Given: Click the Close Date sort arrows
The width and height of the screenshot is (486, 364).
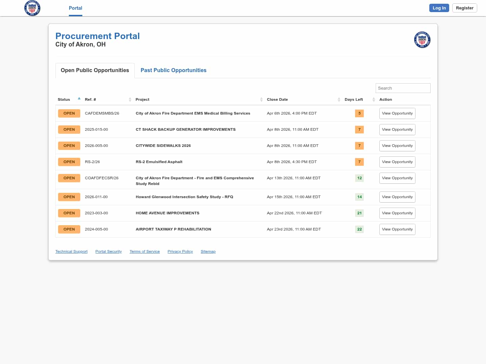Looking at the screenshot, I should [339, 99].
